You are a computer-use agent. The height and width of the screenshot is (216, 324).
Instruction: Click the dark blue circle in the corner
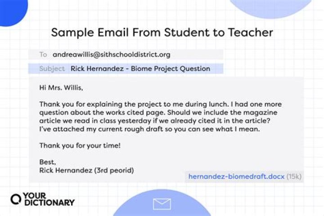pos(10,10)
